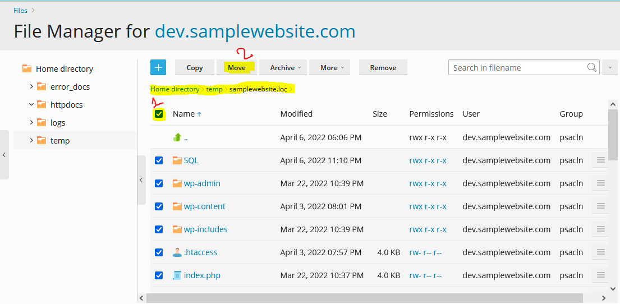Viewport: 620px width, 304px height.
Task: Click the Files breadcrumb link
Action: coord(21,10)
